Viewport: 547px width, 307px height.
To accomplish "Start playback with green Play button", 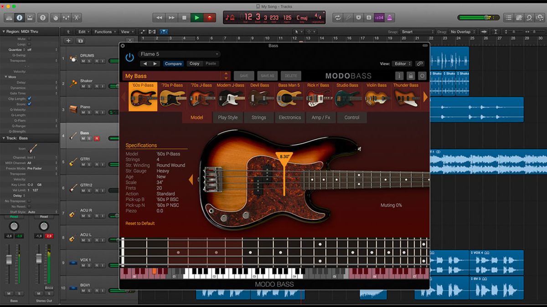I will (x=197, y=18).
